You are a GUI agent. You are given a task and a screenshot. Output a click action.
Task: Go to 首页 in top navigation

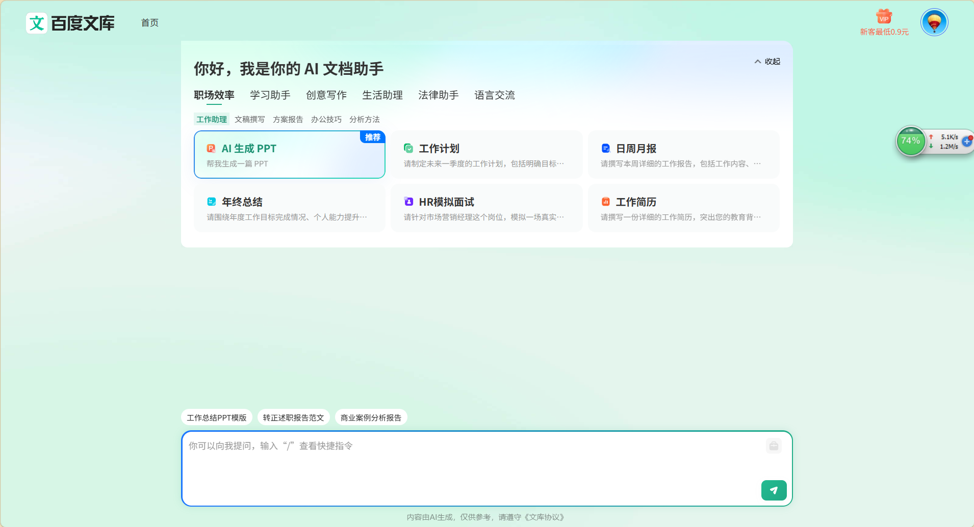tap(150, 23)
